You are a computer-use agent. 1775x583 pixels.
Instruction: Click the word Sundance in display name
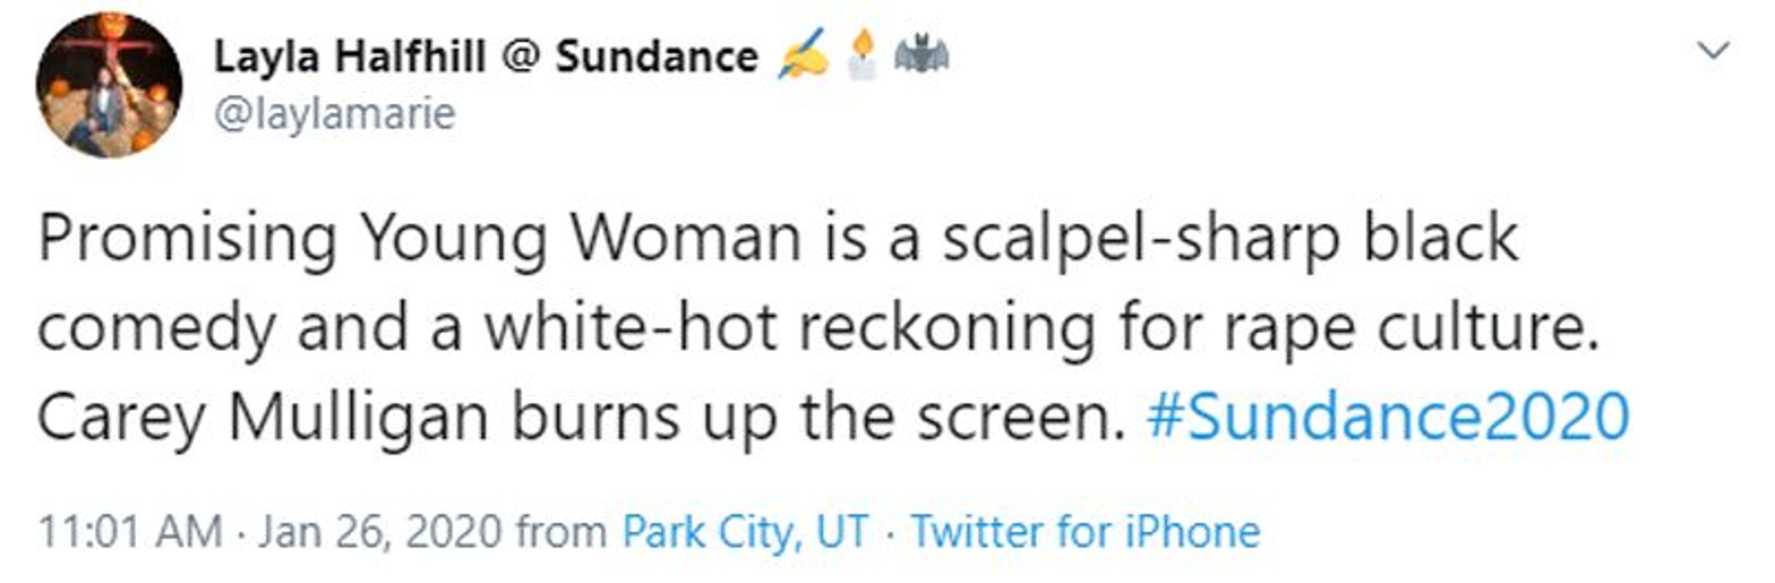(x=657, y=56)
